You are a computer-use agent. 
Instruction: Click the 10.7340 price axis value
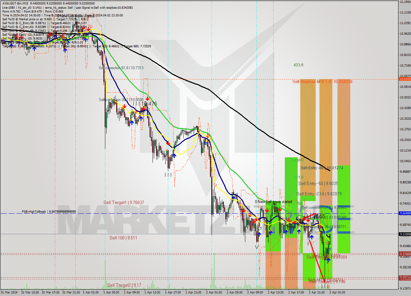pyautogui.click(x=405, y=66)
